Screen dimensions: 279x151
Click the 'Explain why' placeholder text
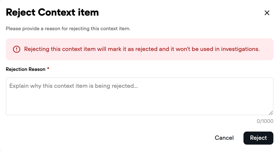[x=74, y=86]
